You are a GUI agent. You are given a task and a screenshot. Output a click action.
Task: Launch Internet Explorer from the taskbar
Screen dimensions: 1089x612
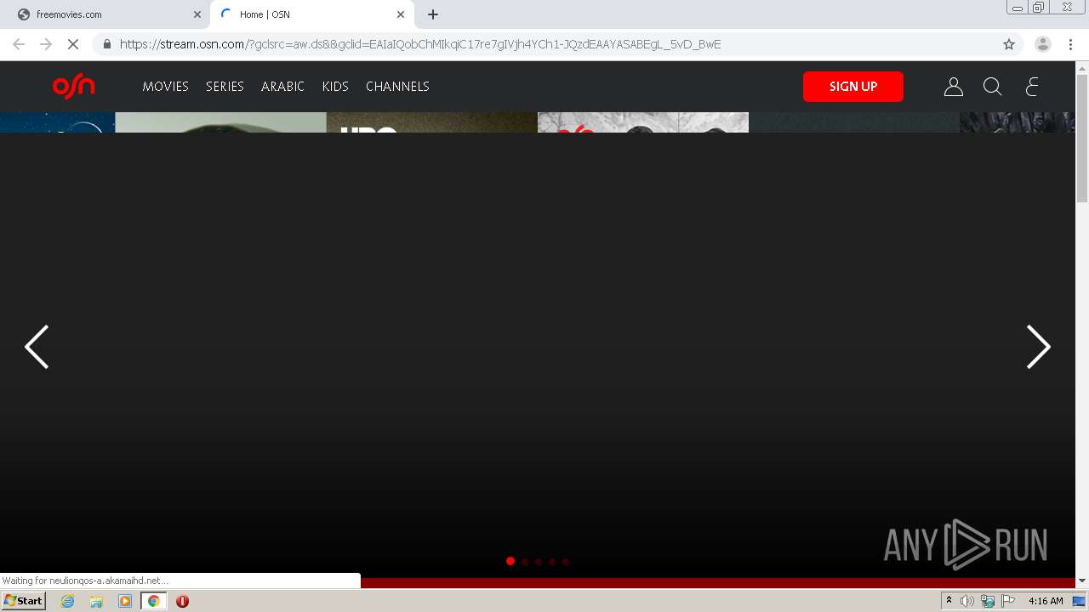[x=68, y=601]
